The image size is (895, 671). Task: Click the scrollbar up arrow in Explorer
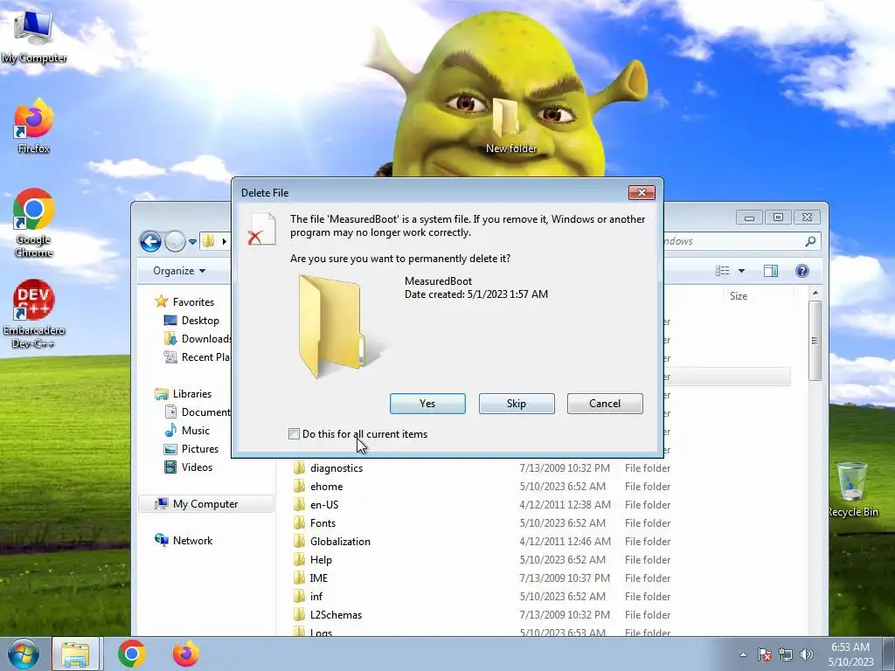point(815,293)
